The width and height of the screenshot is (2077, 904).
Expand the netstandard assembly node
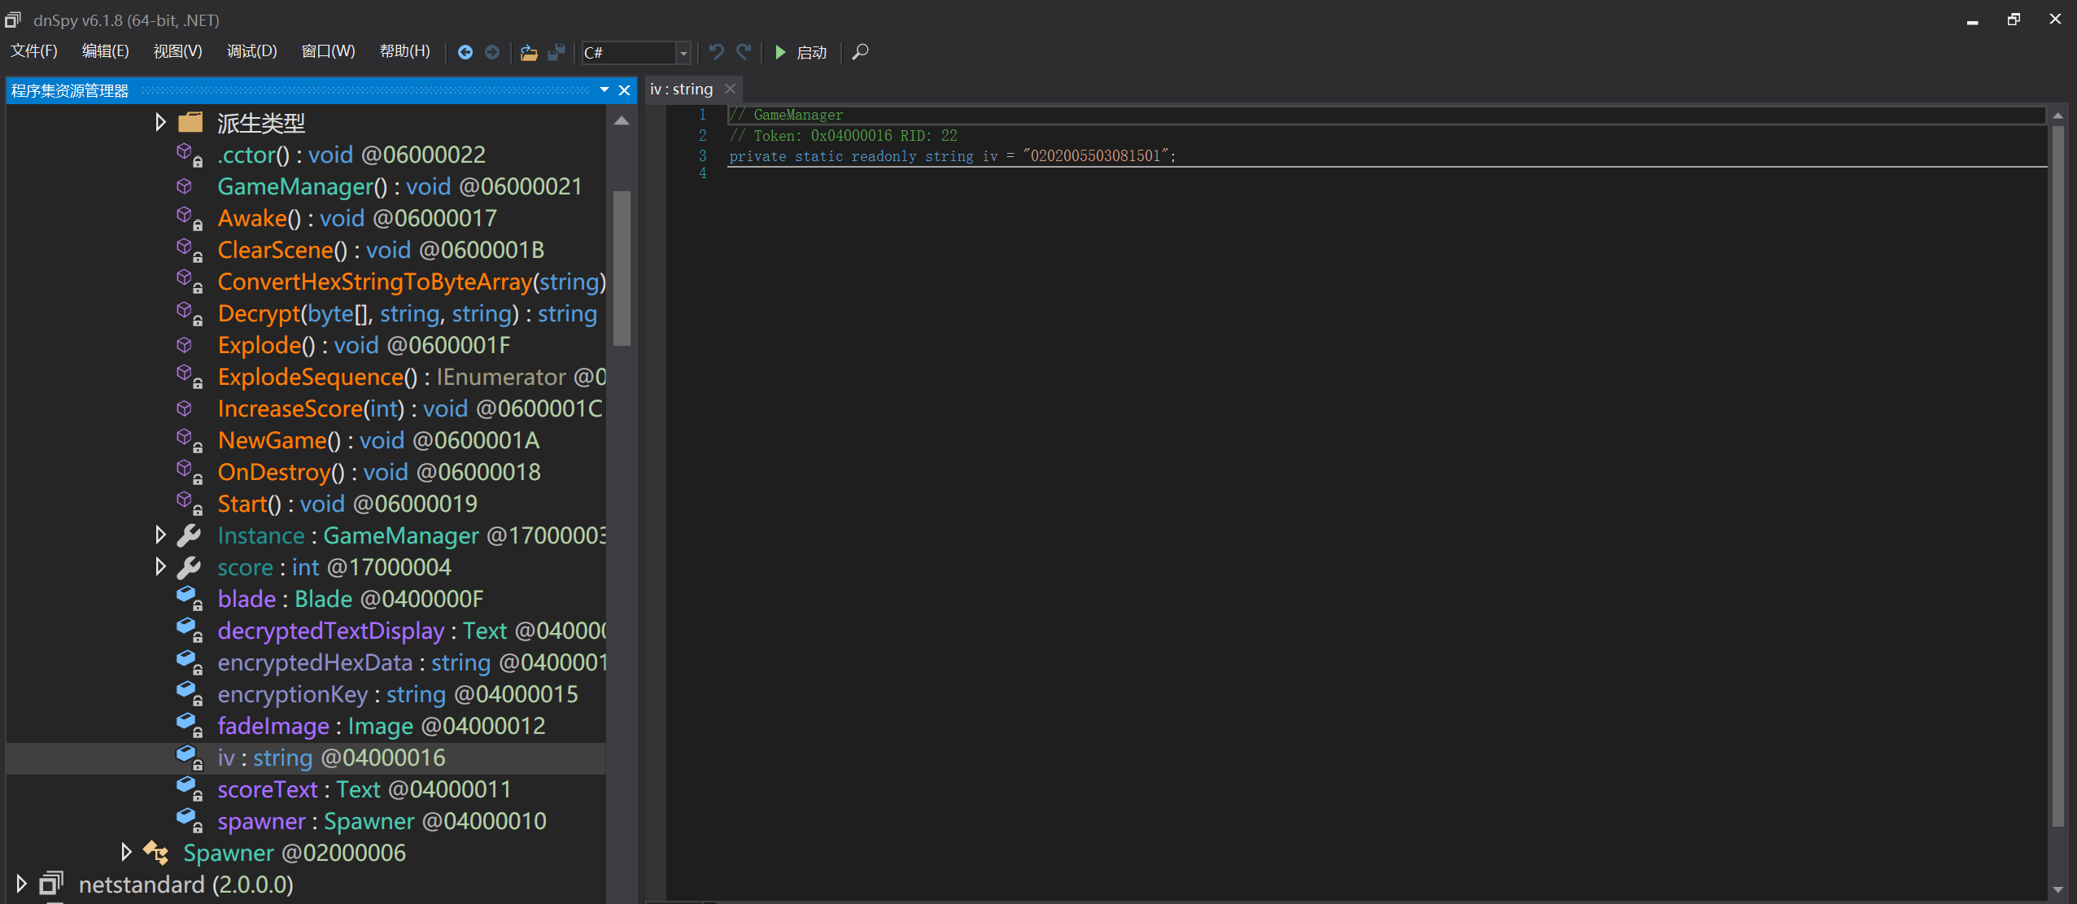coord(22,884)
